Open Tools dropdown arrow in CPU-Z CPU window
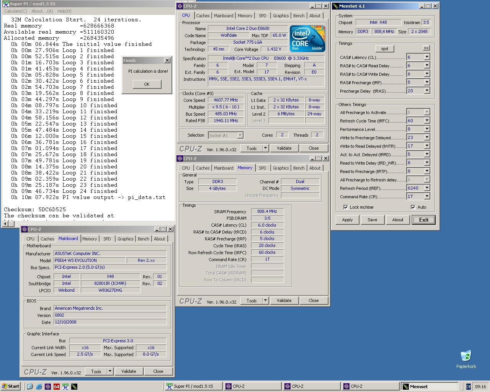The width and height of the screenshot is (490, 392). point(265,148)
